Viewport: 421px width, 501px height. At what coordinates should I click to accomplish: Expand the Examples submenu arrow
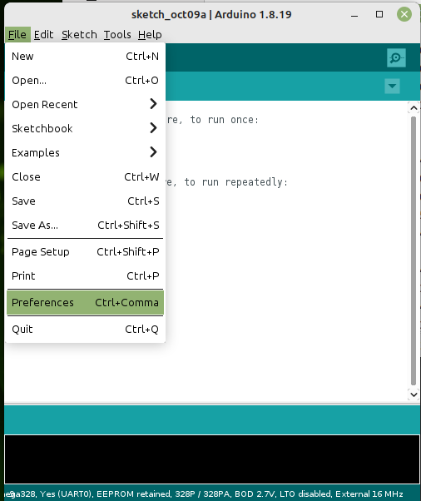153,152
